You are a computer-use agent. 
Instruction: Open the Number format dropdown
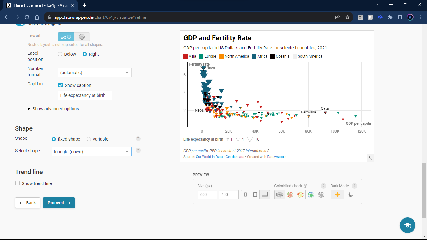(x=94, y=72)
